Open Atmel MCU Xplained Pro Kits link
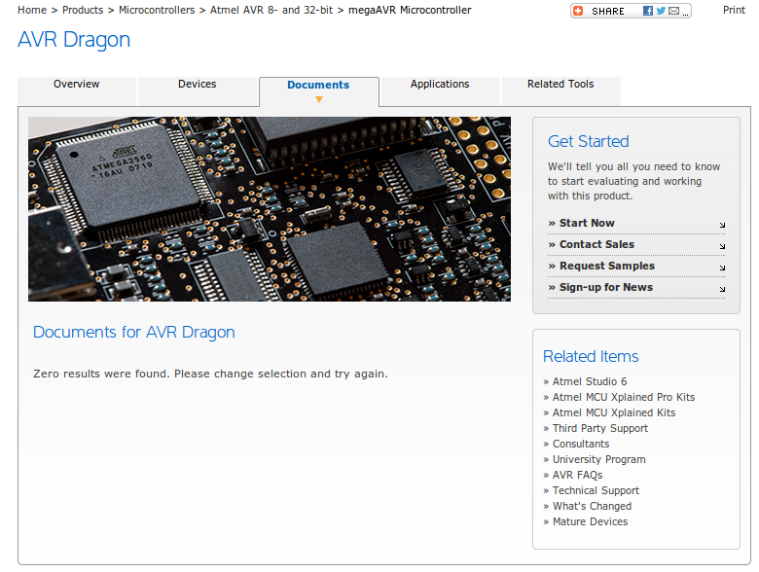Viewport: 759px width, 572px height. pos(624,397)
